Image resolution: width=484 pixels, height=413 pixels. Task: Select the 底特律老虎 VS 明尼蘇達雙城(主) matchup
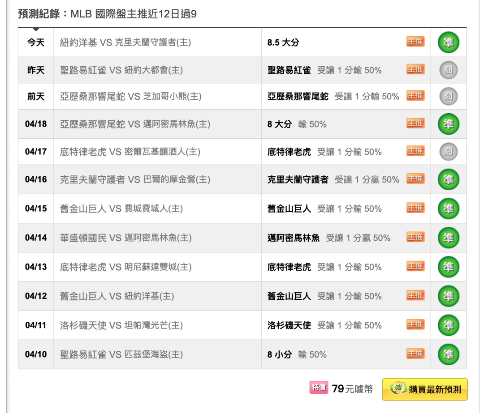125,267
